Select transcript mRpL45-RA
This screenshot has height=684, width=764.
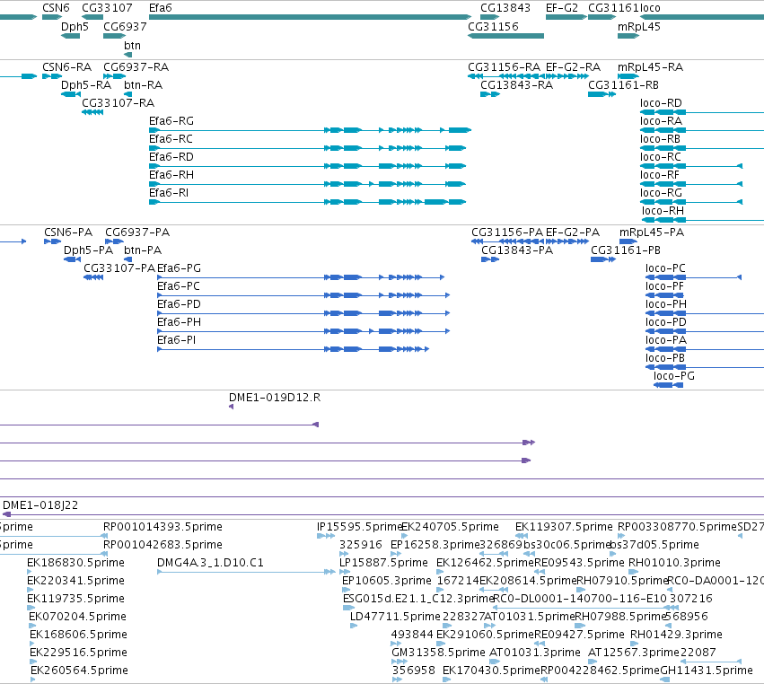click(650, 66)
